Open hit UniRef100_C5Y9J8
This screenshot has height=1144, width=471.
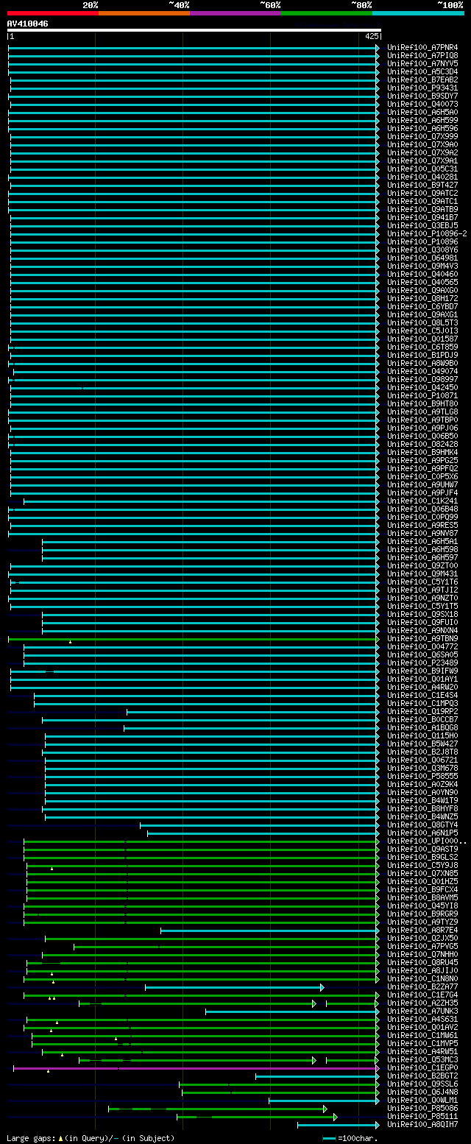tap(422, 866)
